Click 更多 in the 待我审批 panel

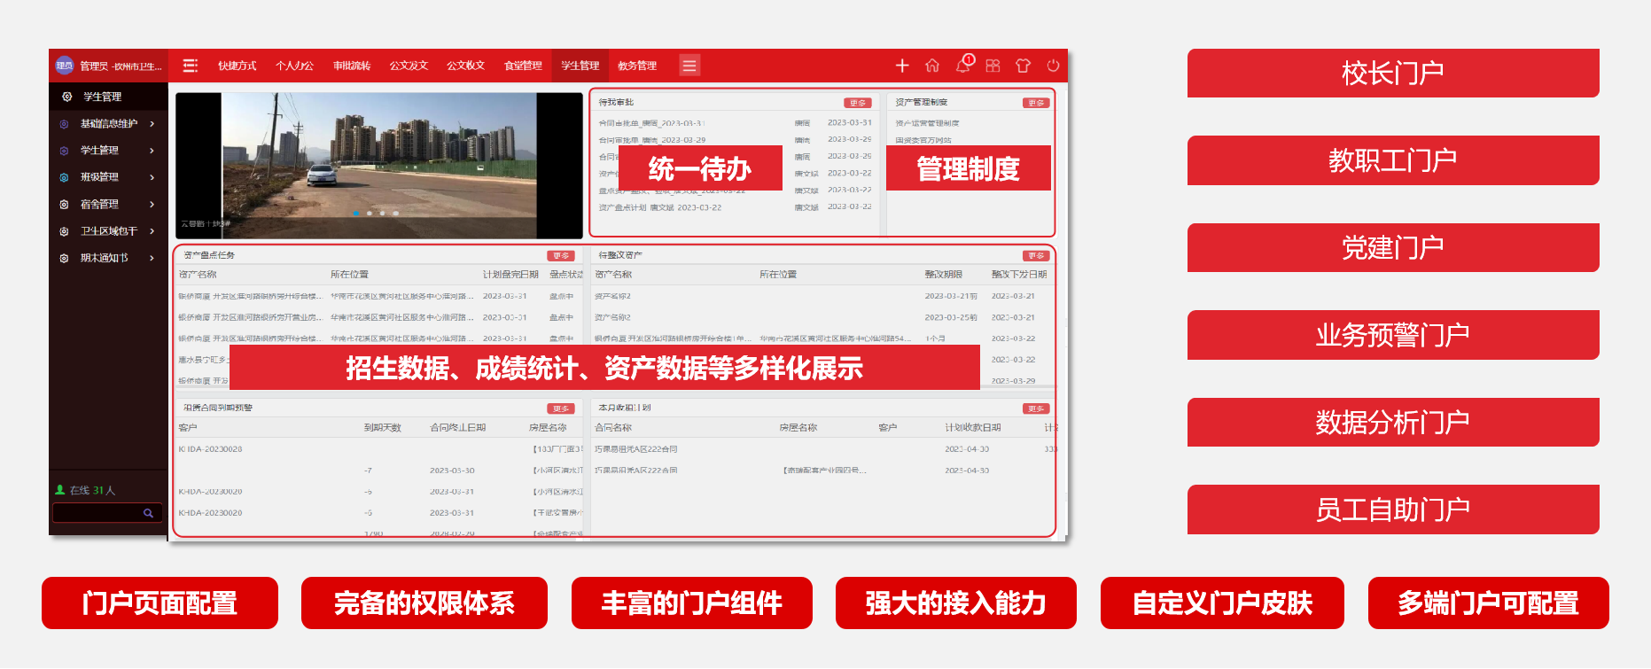pos(857,103)
